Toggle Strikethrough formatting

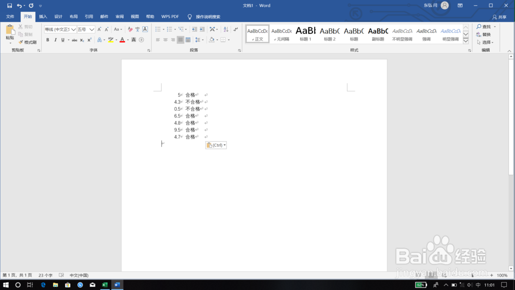click(x=75, y=40)
